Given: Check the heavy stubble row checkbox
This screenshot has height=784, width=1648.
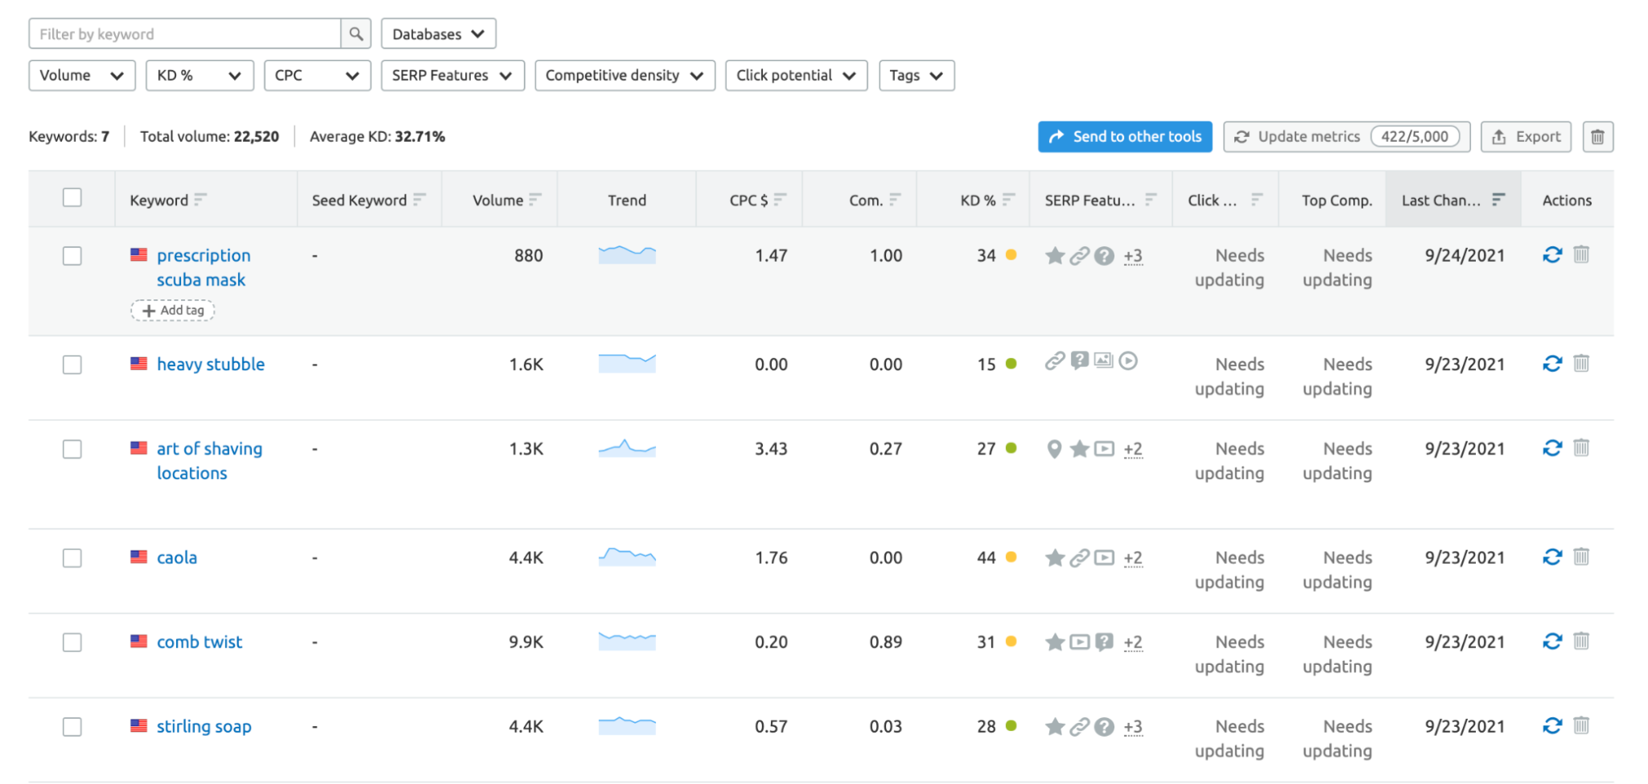Looking at the screenshot, I should pyautogui.click(x=73, y=365).
